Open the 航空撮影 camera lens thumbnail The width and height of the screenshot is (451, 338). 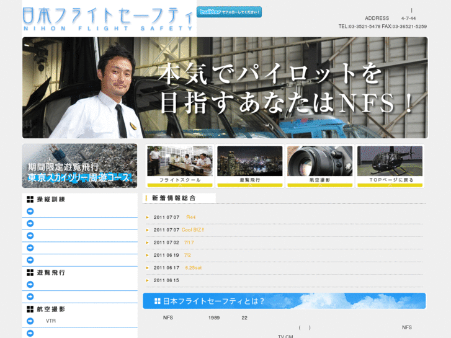click(320, 166)
